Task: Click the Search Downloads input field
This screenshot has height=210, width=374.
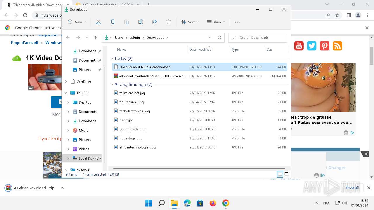Action: 260,38
